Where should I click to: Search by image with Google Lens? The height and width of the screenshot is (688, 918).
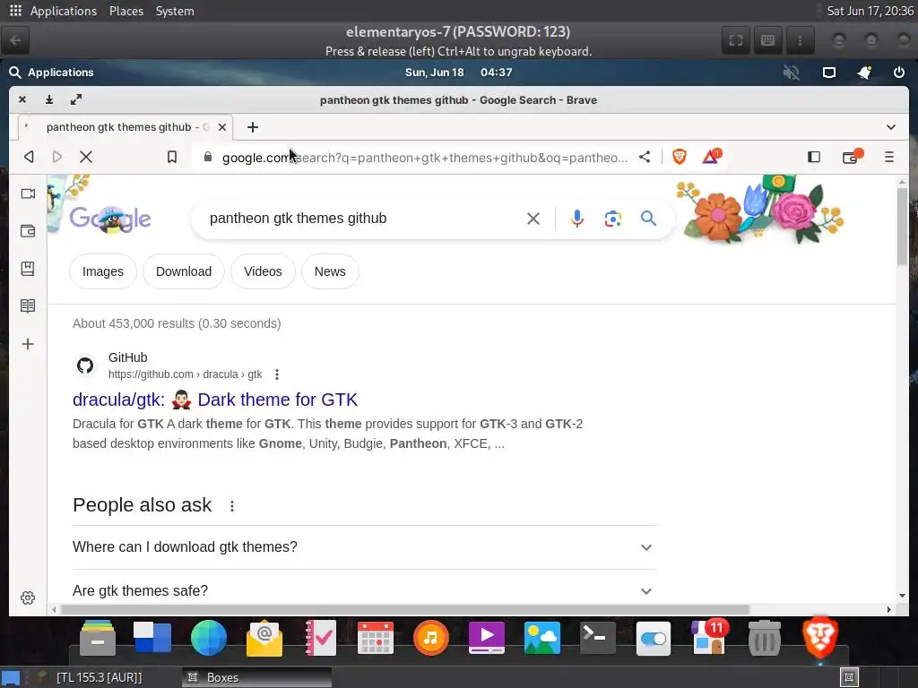612,219
